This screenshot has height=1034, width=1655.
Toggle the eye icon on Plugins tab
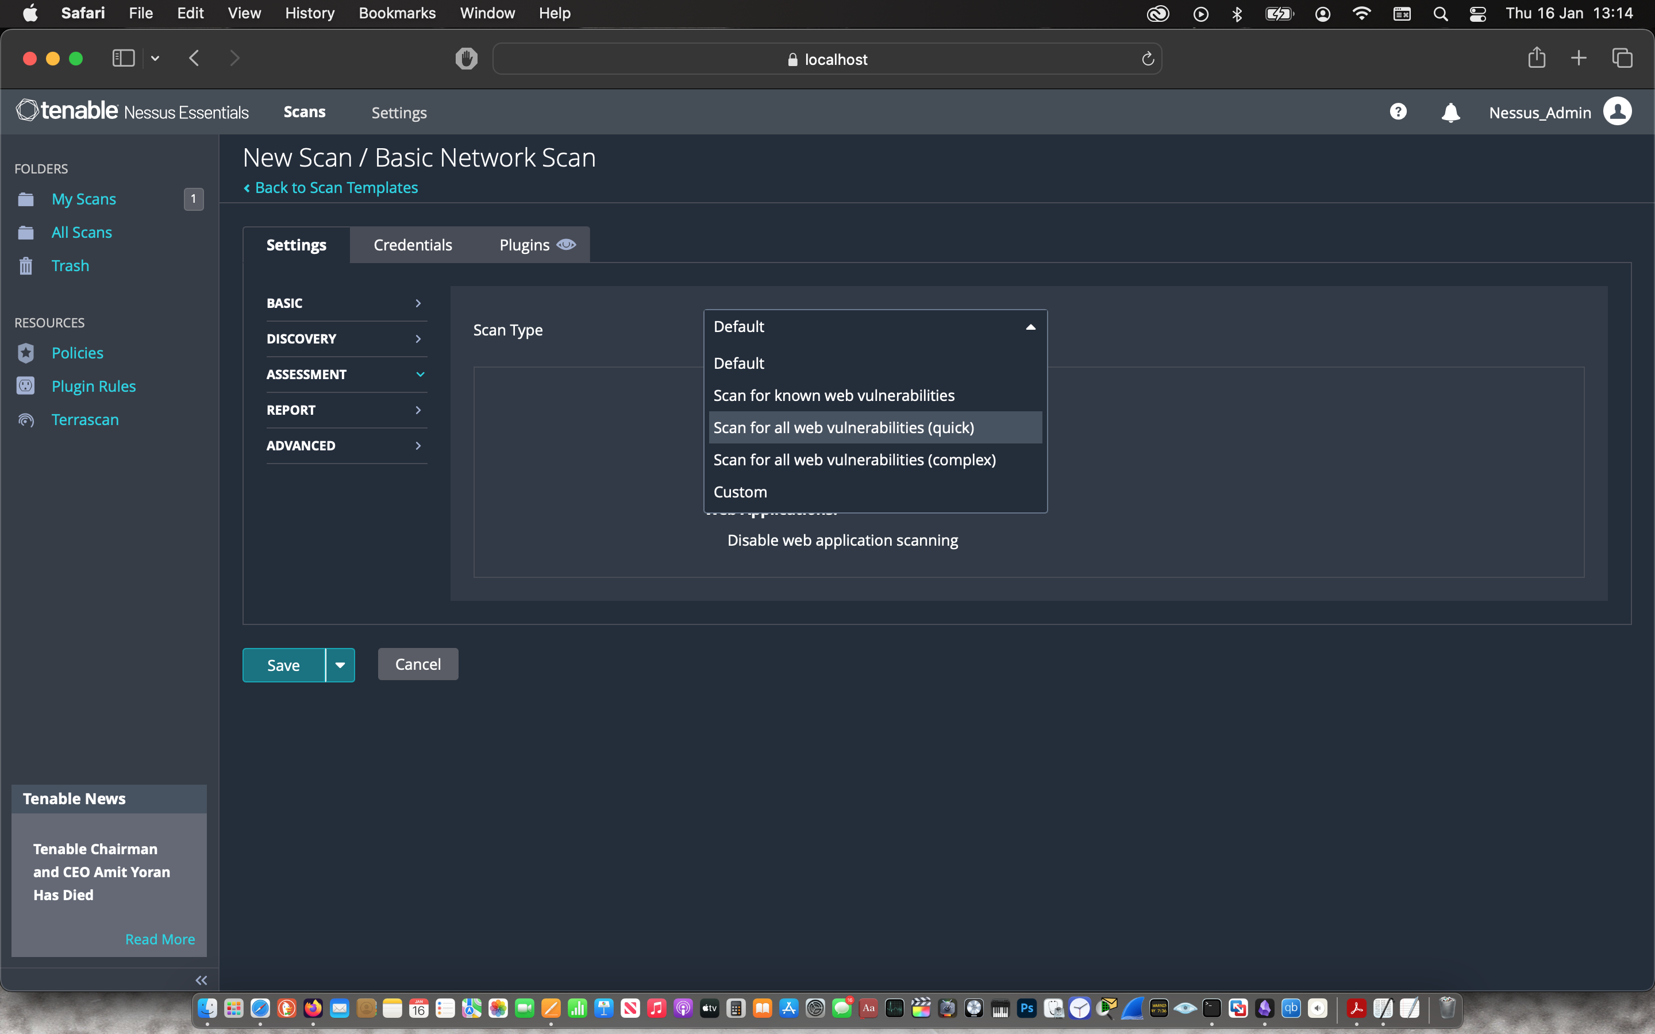566,245
